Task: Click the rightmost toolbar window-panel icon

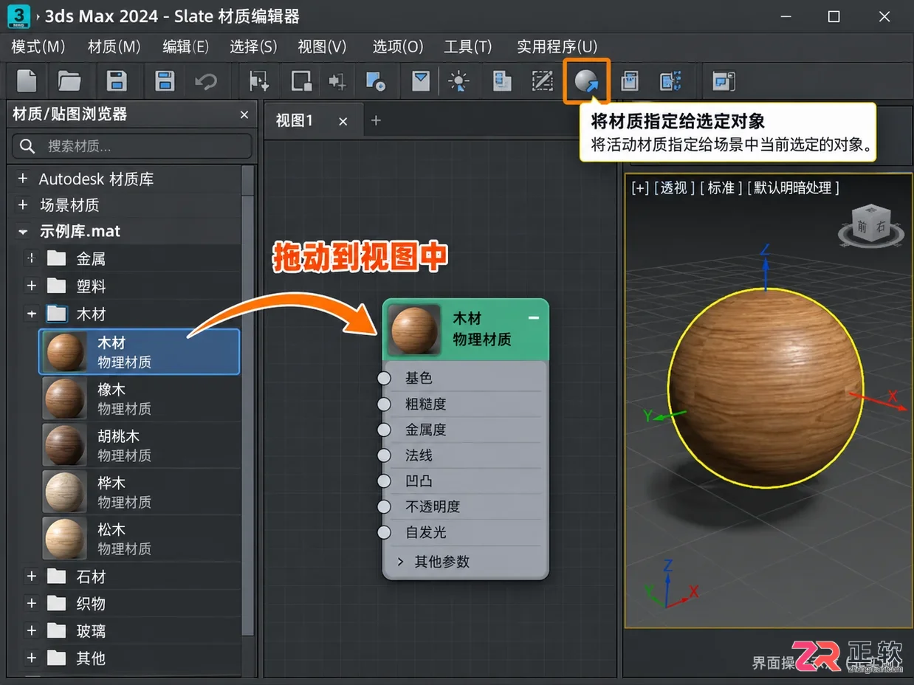Action: 724,80
